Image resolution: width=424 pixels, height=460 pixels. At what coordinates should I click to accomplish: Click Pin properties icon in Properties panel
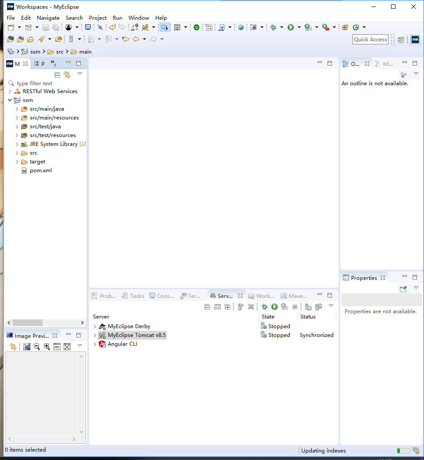[x=403, y=289]
